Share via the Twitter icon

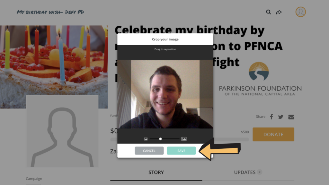[x=281, y=117]
